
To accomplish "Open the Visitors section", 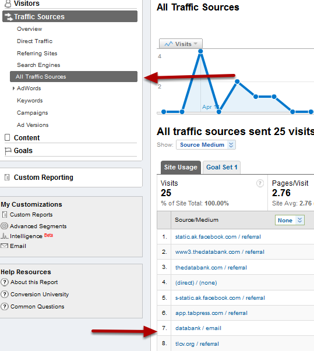I will tap(27, 3).
